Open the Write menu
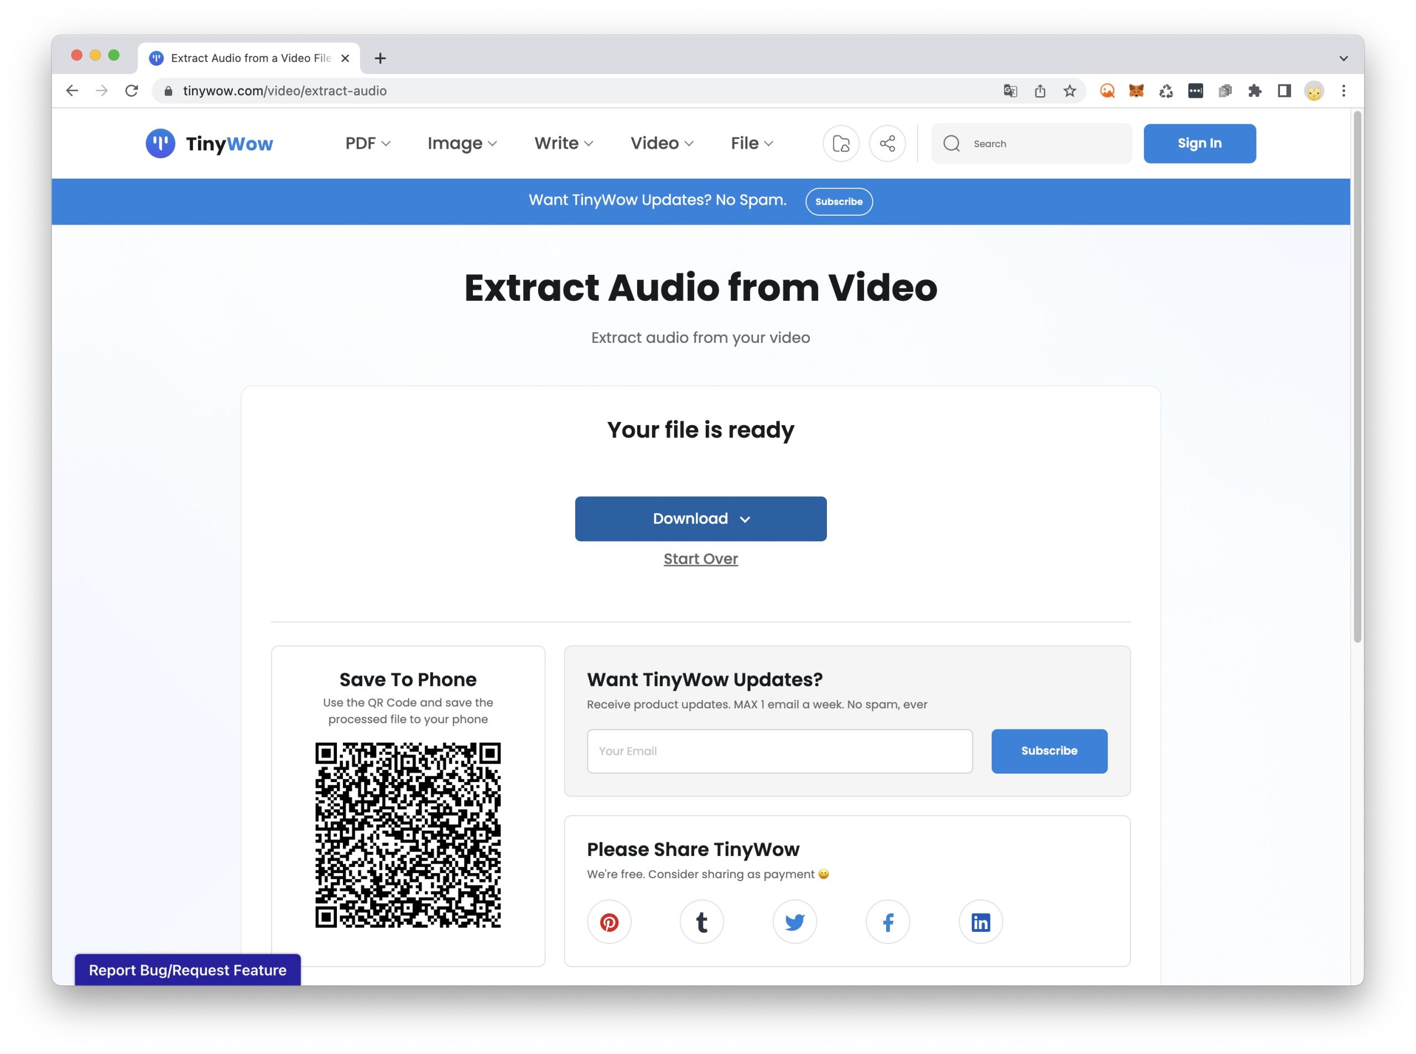The height and width of the screenshot is (1054, 1416). pyautogui.click(x=564, y=144)
